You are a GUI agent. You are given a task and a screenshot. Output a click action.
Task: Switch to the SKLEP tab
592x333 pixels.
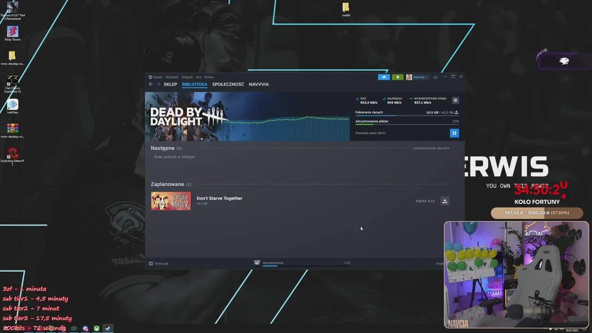pos(170,84)
